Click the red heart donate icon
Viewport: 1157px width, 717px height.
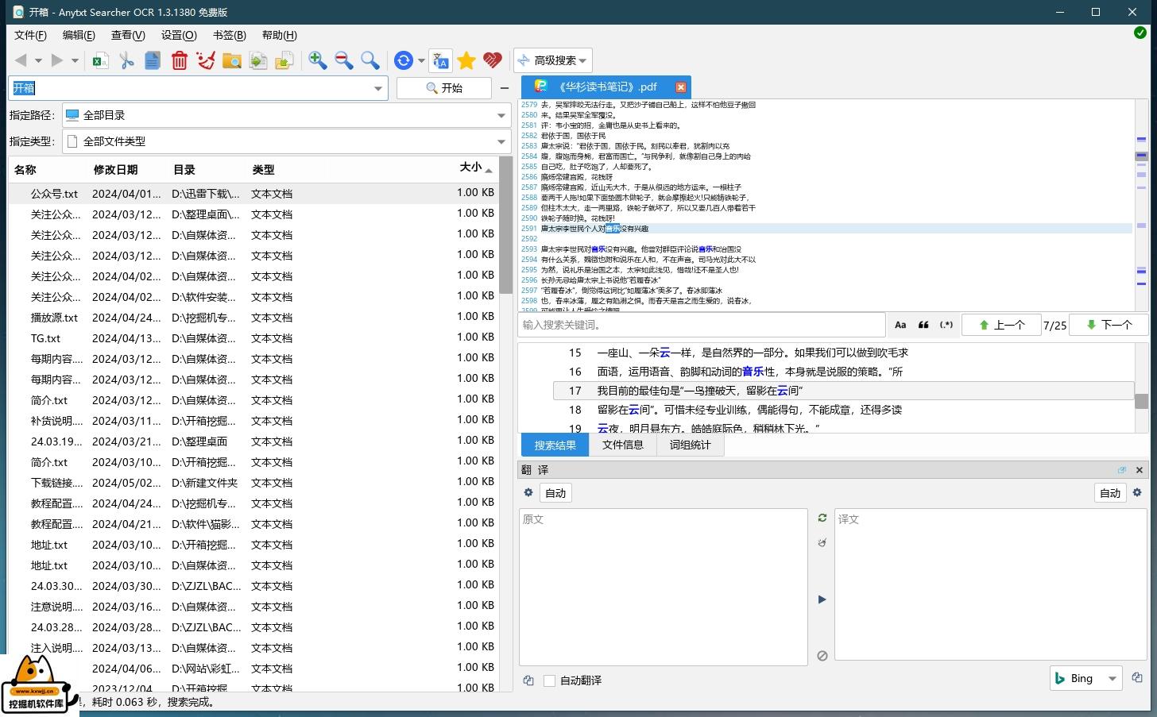point(493,60)
